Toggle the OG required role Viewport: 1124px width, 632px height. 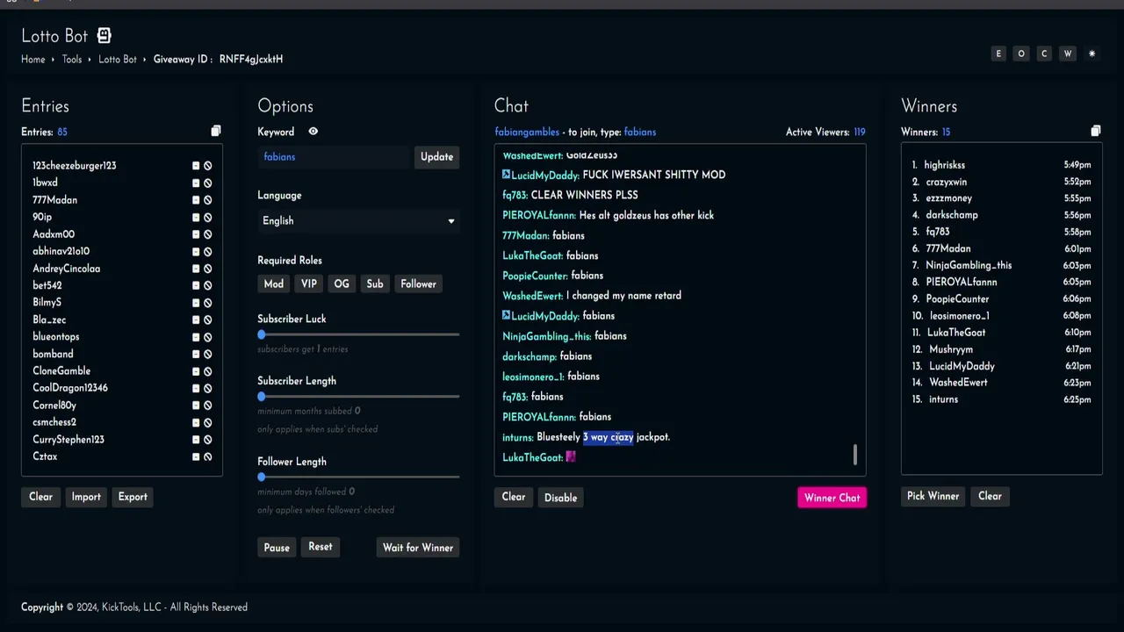(342, 284)
